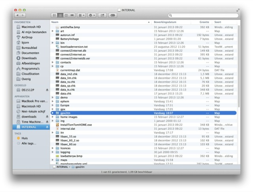Select CloudStation in the sidebar
Image resolution: width=253 pixels, height=192 pixels.
30,74
